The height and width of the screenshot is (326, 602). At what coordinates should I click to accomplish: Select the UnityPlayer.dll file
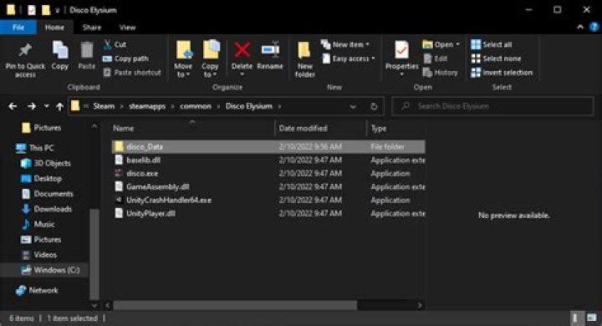coord(268,213)
